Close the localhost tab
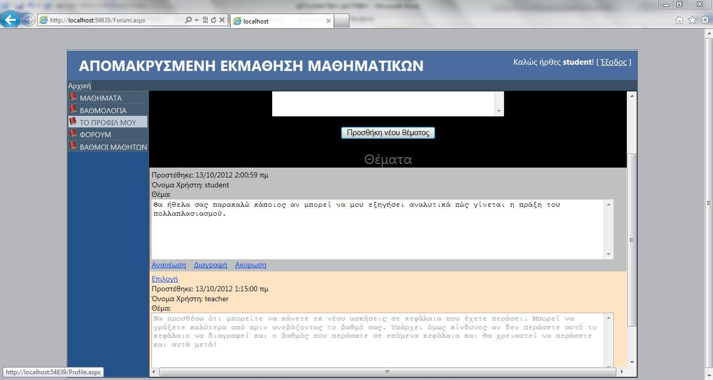 [x=329, y=21]
